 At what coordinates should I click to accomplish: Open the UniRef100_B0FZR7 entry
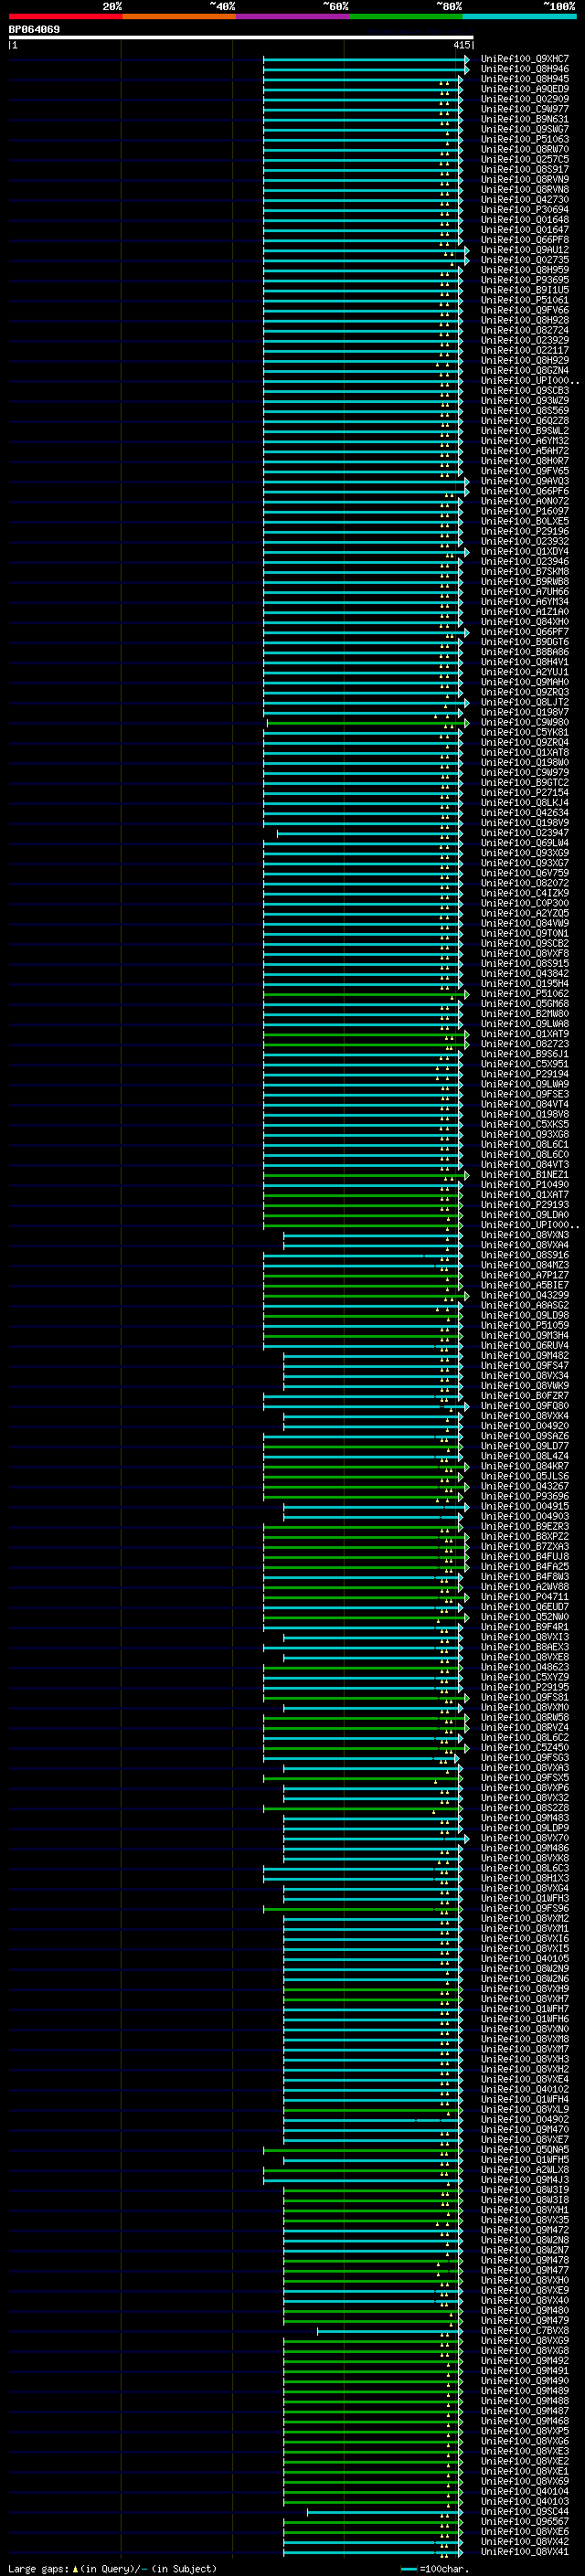pyautogui.click(x=525, y=1396)
